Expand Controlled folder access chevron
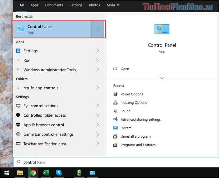The width and height of the screenshot is (219, 178). click(98, 115)
